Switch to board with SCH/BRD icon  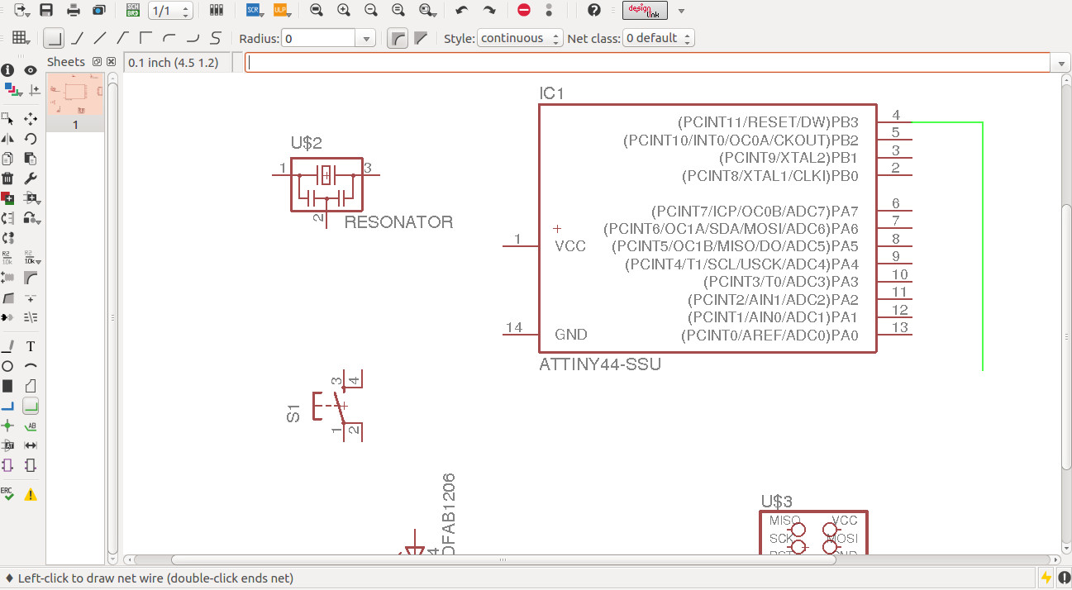133,11
